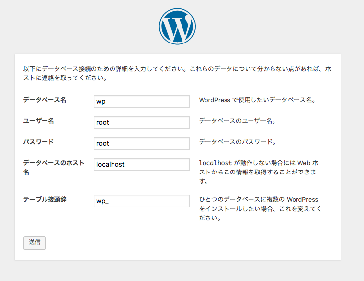Click the テーブル接頭辞 label
The image size is (364, 281).
pos(45,199)
